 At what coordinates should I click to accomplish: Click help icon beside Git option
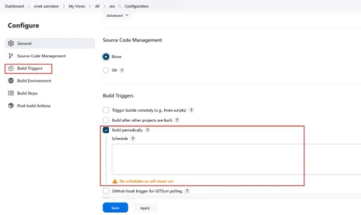pyautogui.click(x=122, y=70)
